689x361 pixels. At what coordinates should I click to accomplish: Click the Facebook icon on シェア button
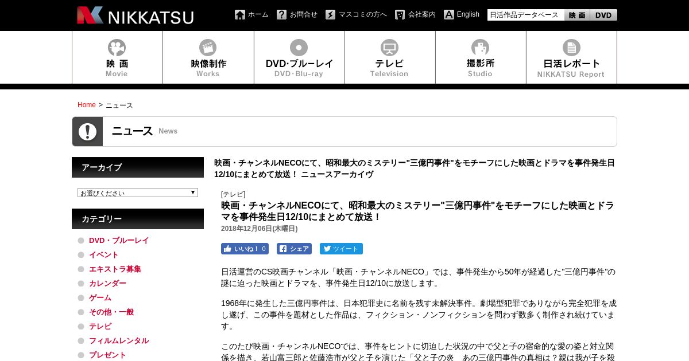tap(283, 249)
